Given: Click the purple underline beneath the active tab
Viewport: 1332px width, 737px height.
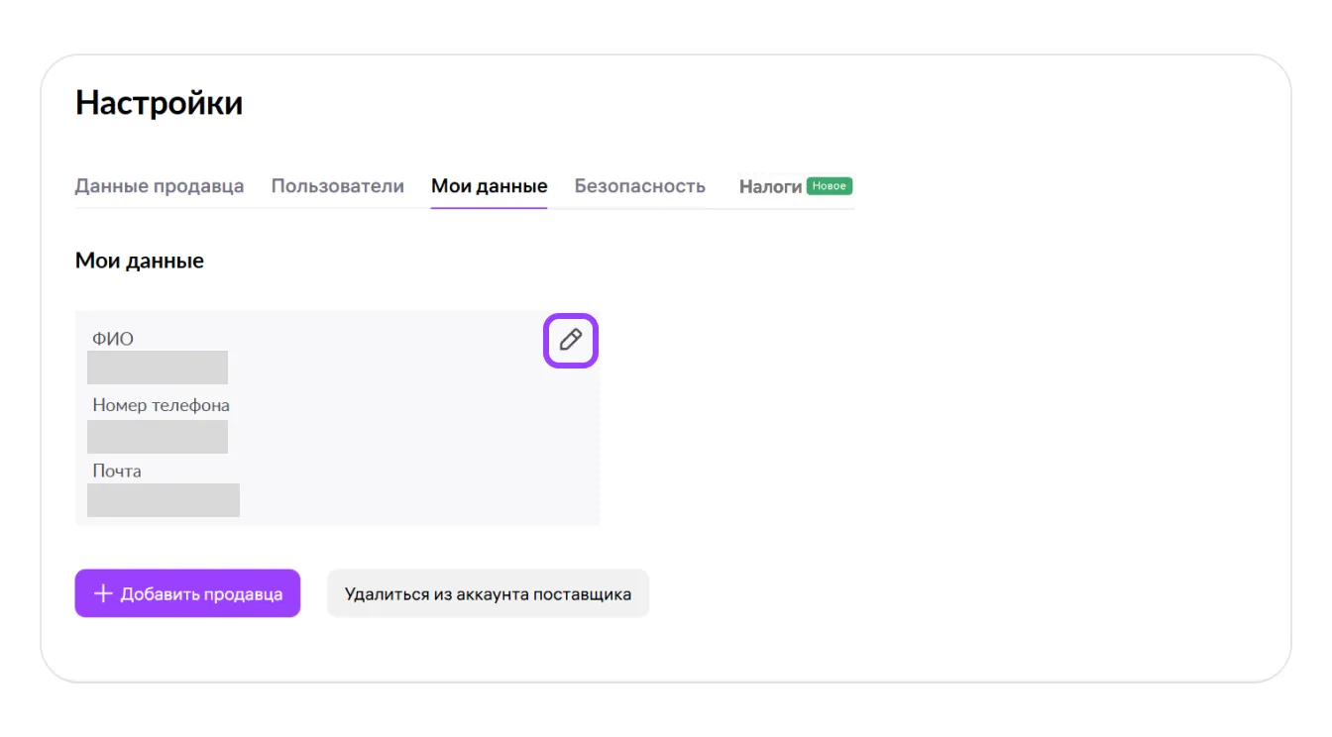Looking at the screenshot, I should point(489,208).
